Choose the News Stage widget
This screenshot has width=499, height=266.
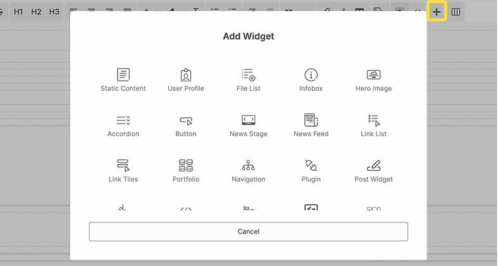click(248, 125)
